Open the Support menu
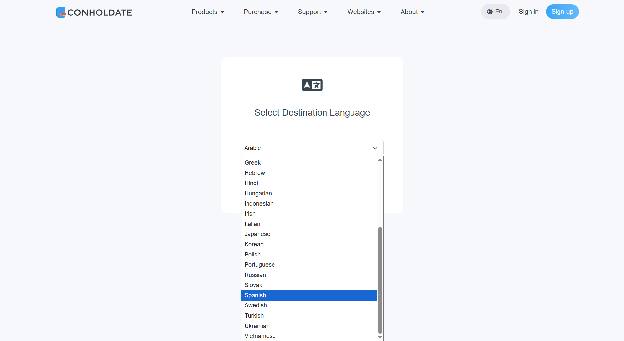Screen dimensions: 624x341 tap(313, 12)
